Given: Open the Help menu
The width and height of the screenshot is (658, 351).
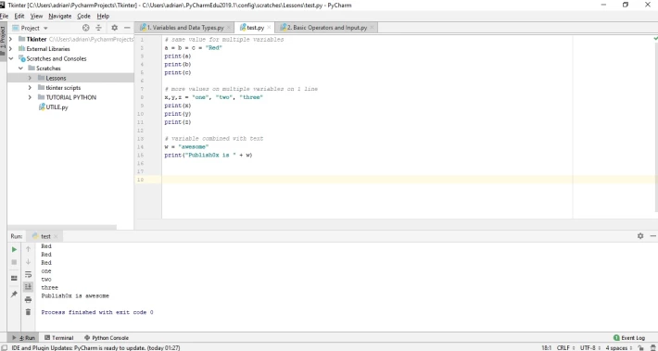Looking at the screenshot, I should pyautogui.click(x=103, y=16).
